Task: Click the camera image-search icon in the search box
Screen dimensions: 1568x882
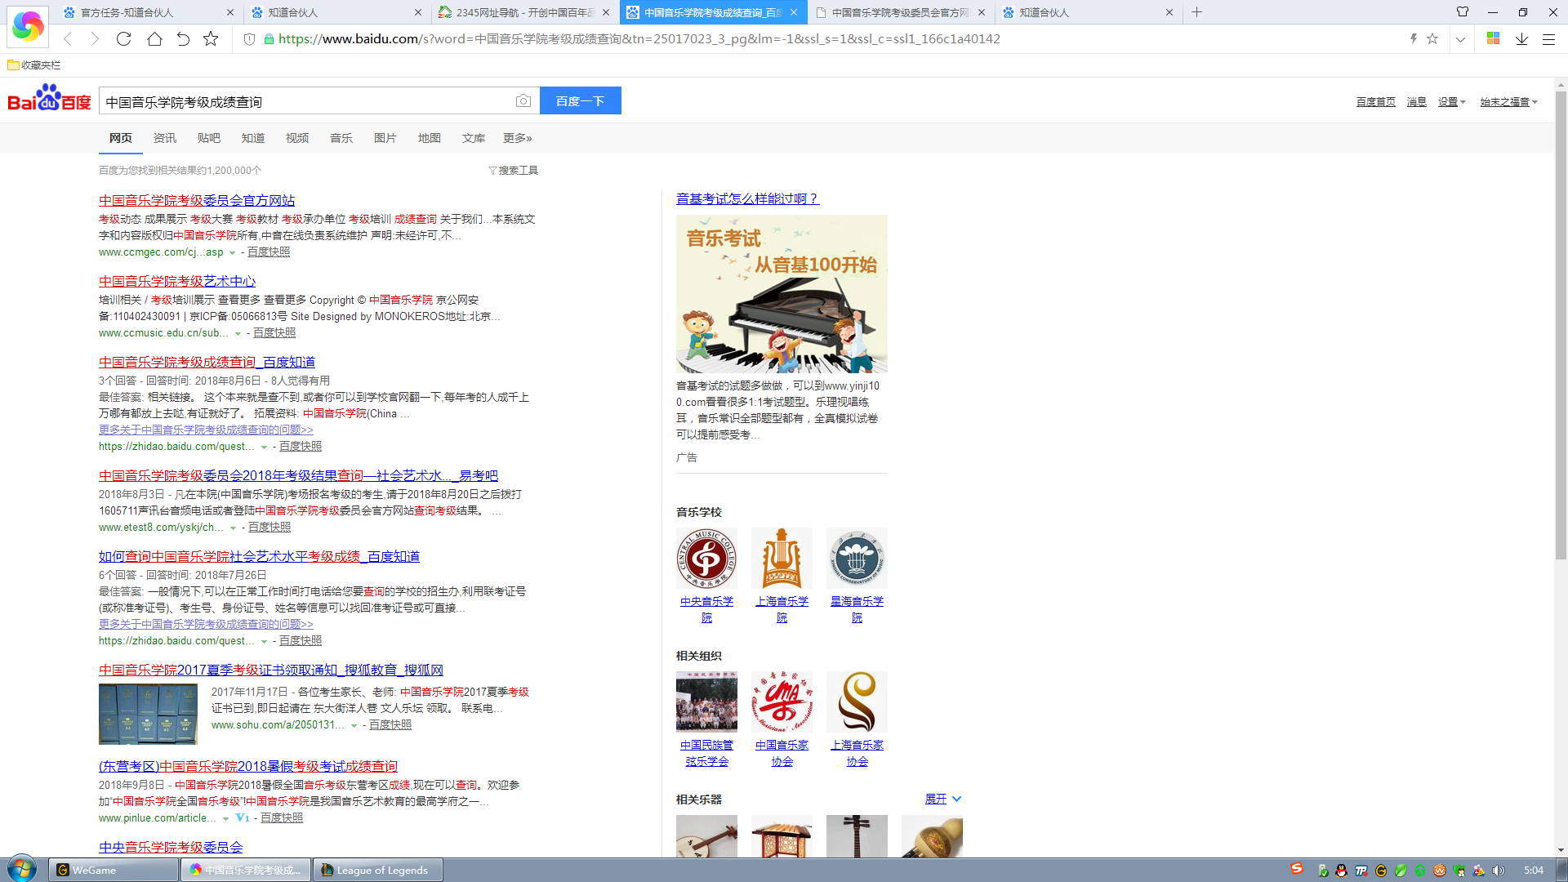Action: [x=523, y=100]
